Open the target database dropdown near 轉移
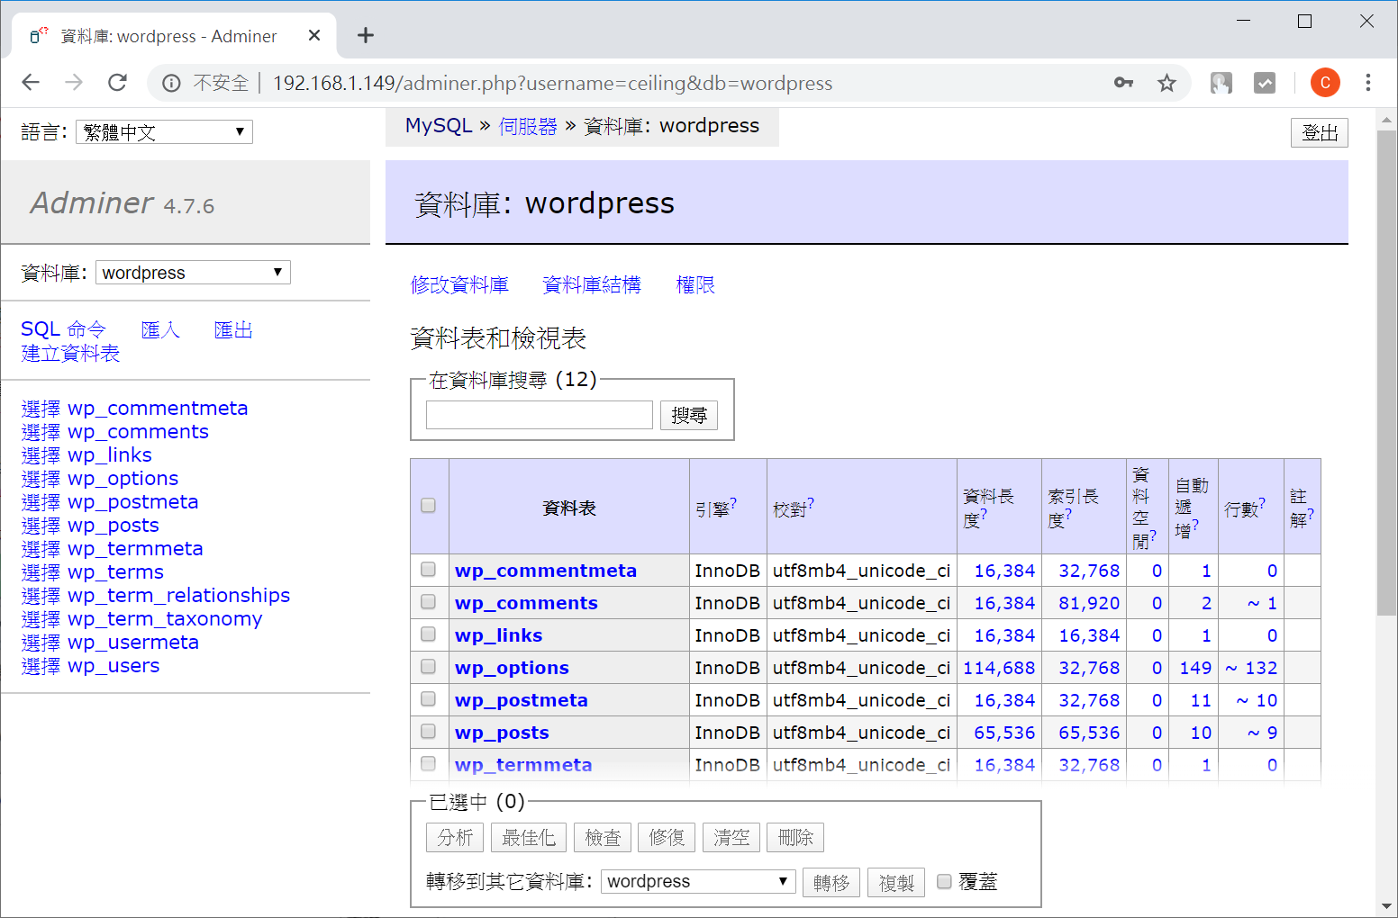 click(x=697, y=881)
